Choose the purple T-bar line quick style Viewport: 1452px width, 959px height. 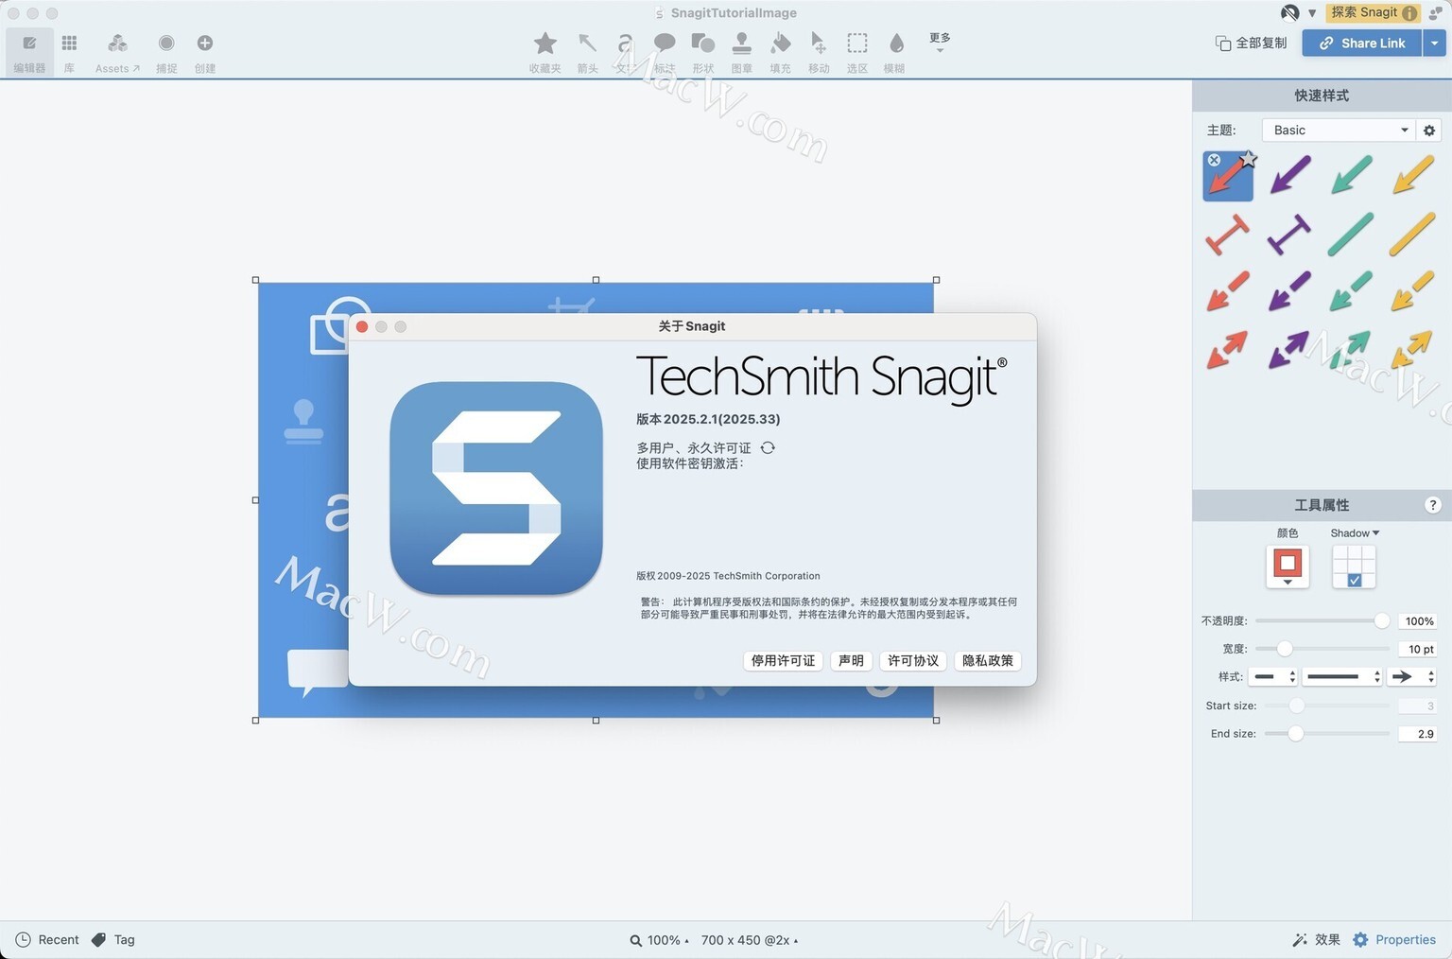(1289, 234)
